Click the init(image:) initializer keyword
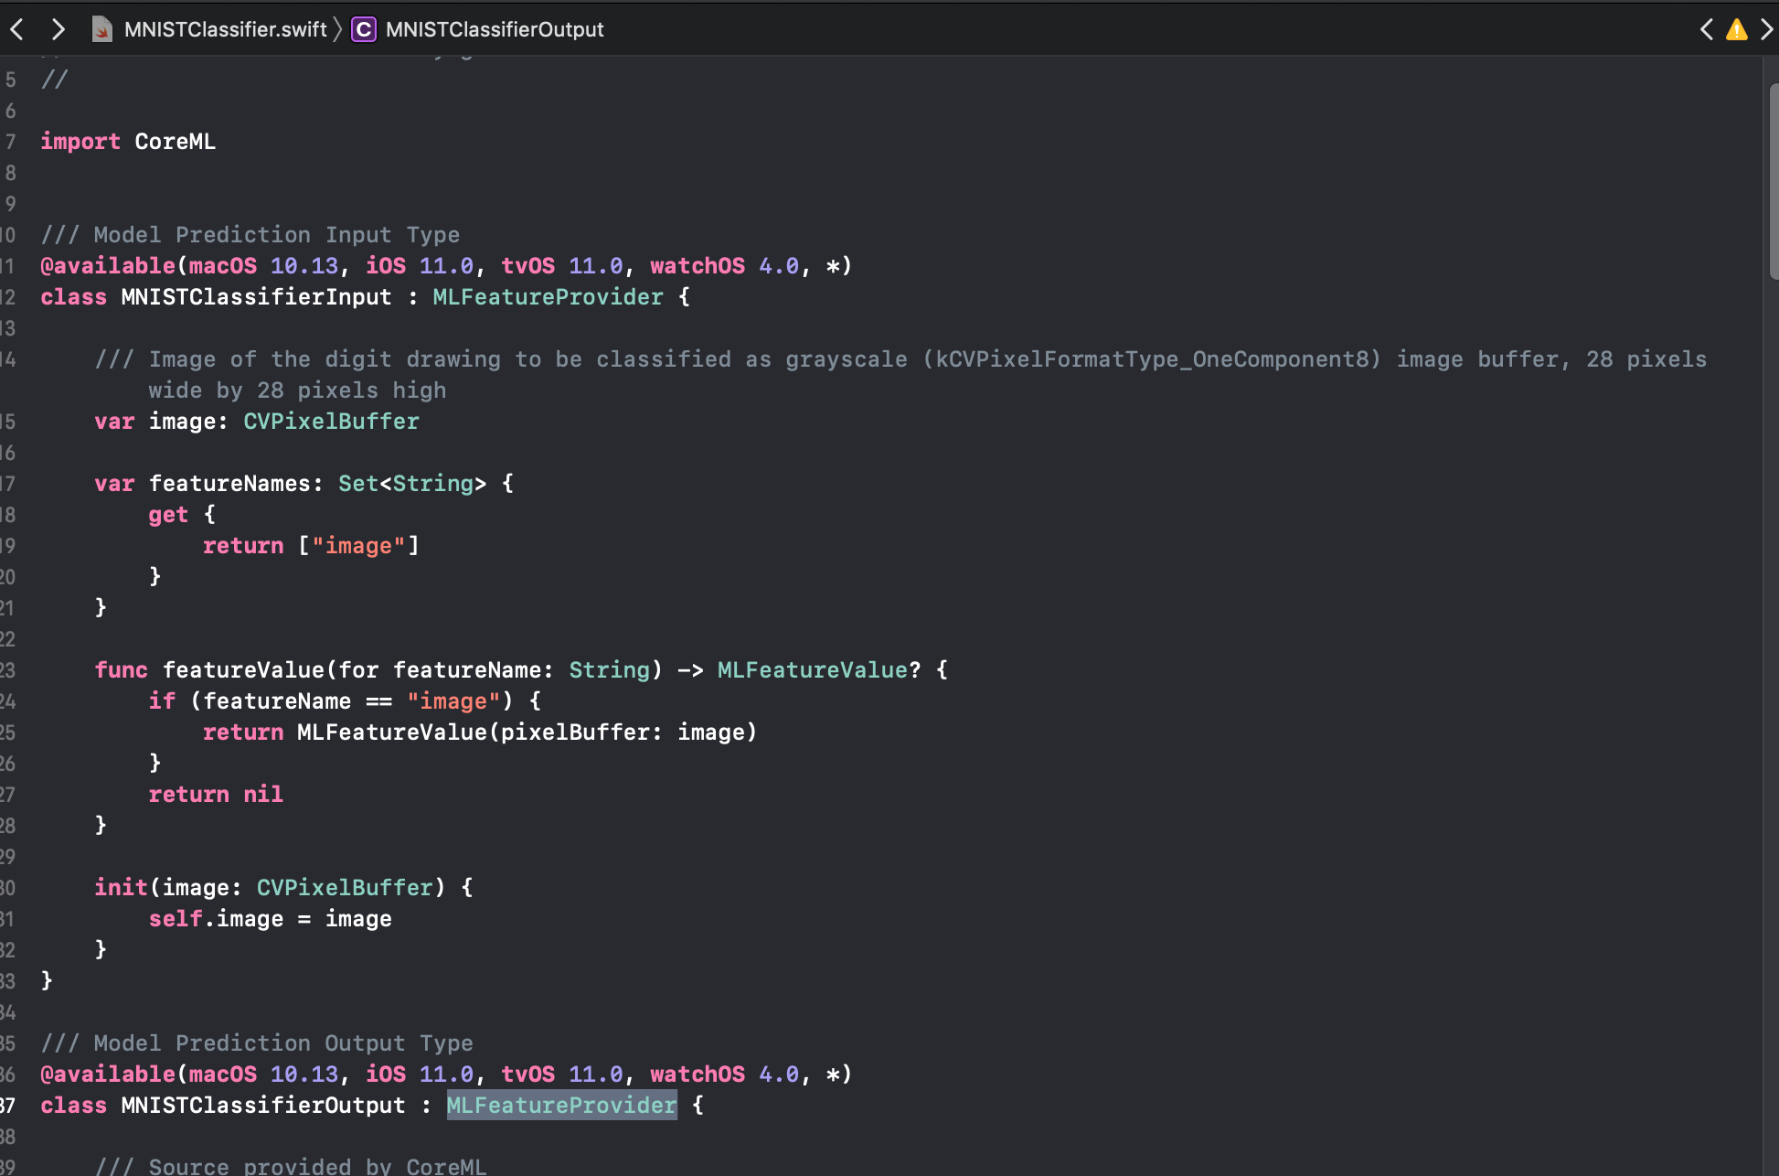 (x=121, y=888)
